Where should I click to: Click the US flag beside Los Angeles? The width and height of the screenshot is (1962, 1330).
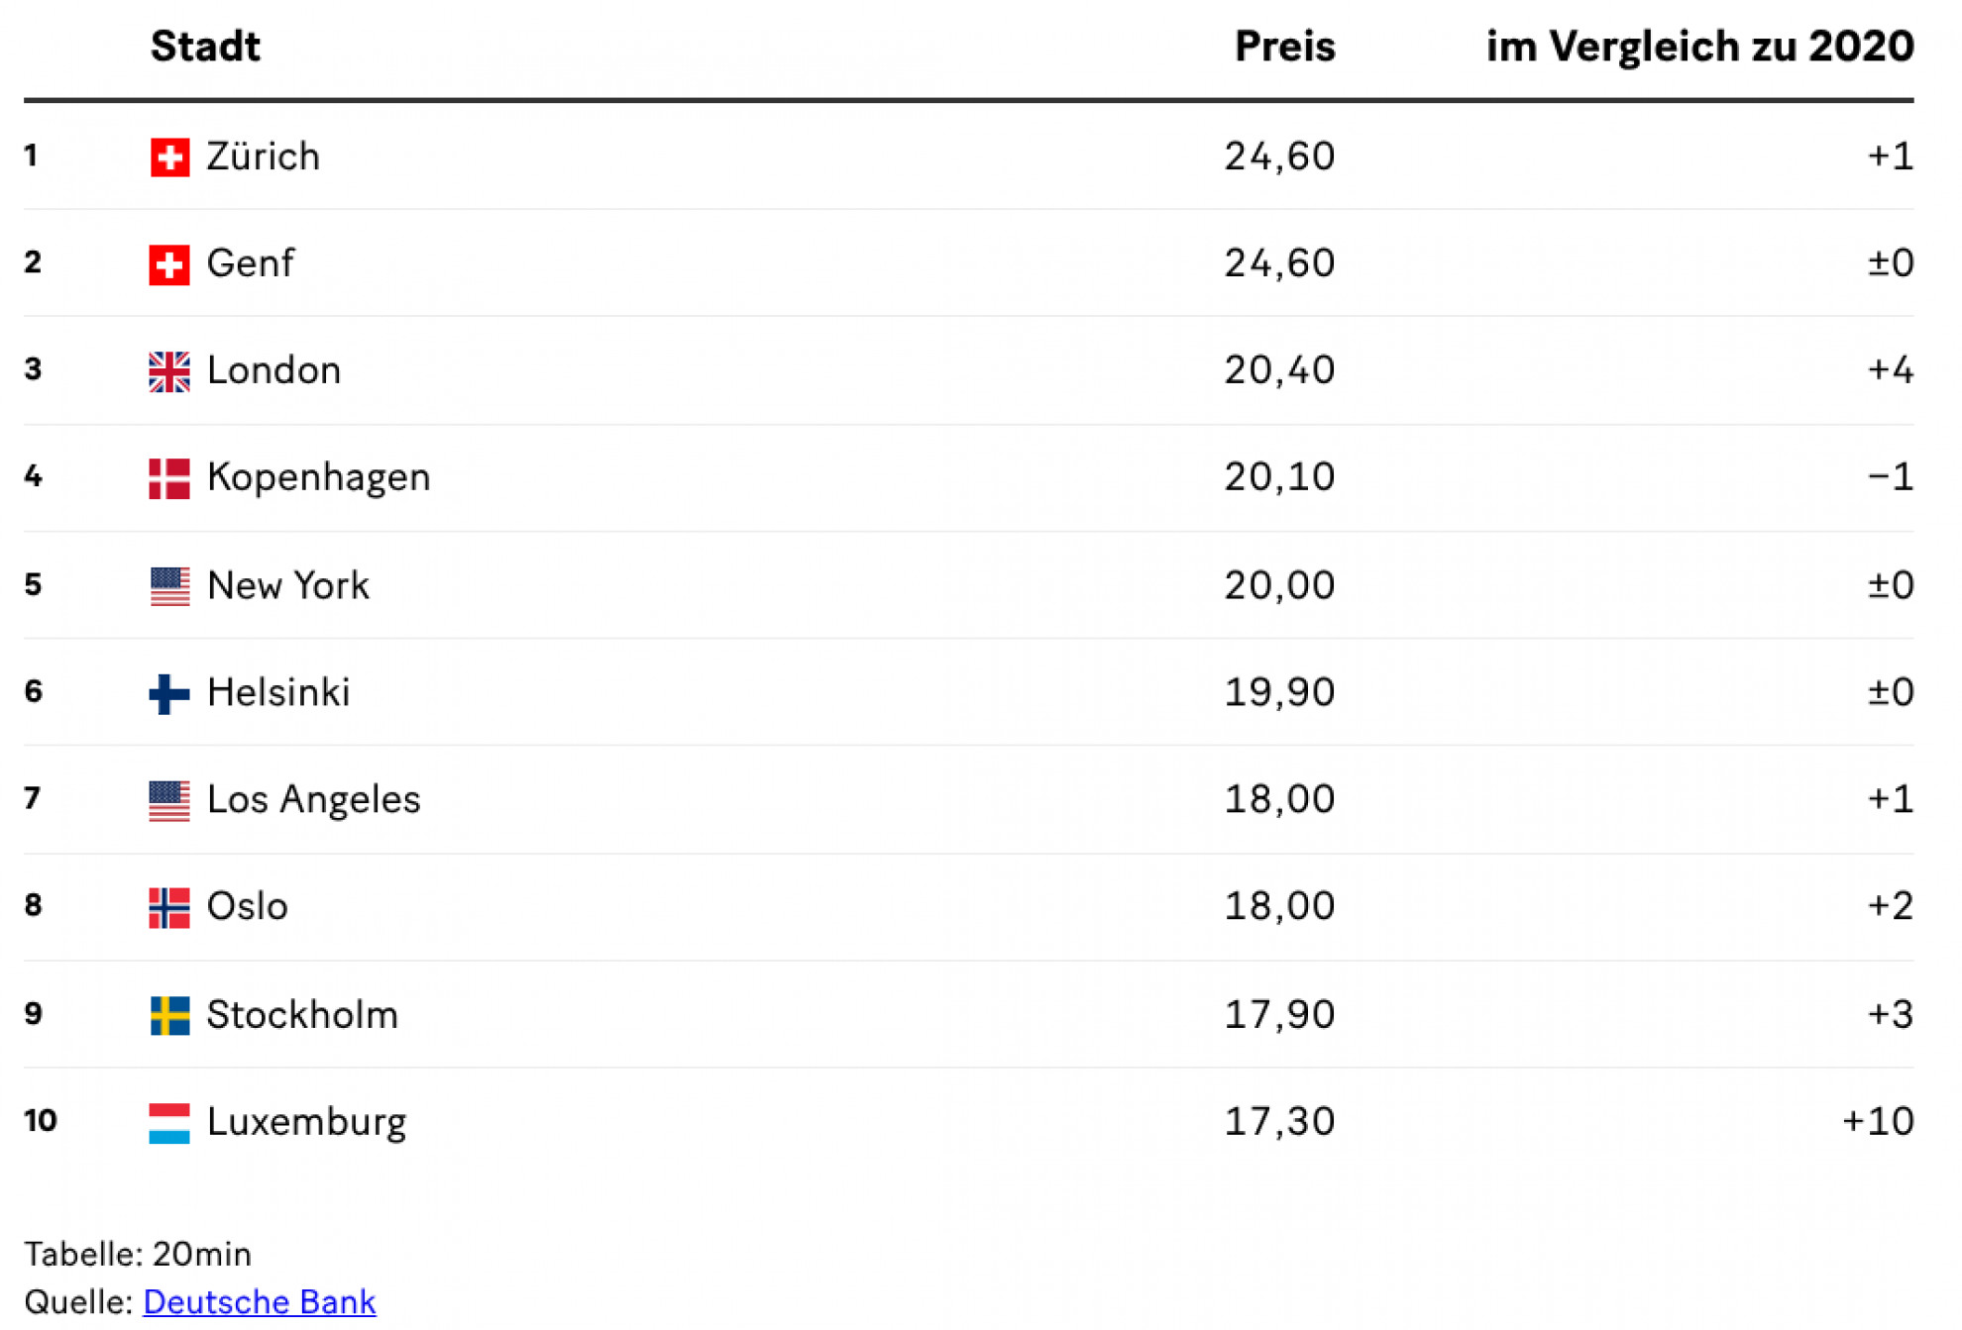point(169,800)
